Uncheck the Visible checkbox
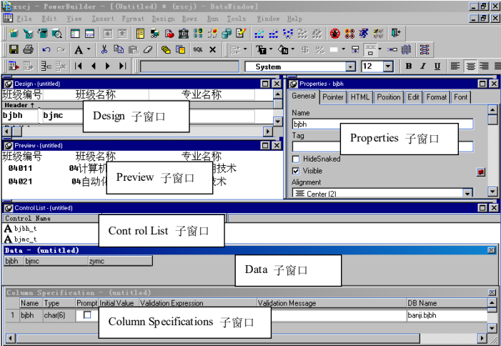501x346 pixels. pos(297,171)
